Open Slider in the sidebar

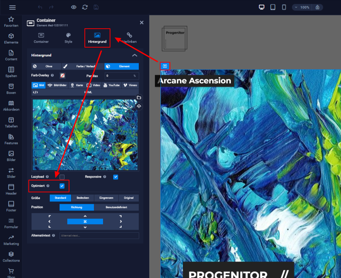click(x=11, y=173)
